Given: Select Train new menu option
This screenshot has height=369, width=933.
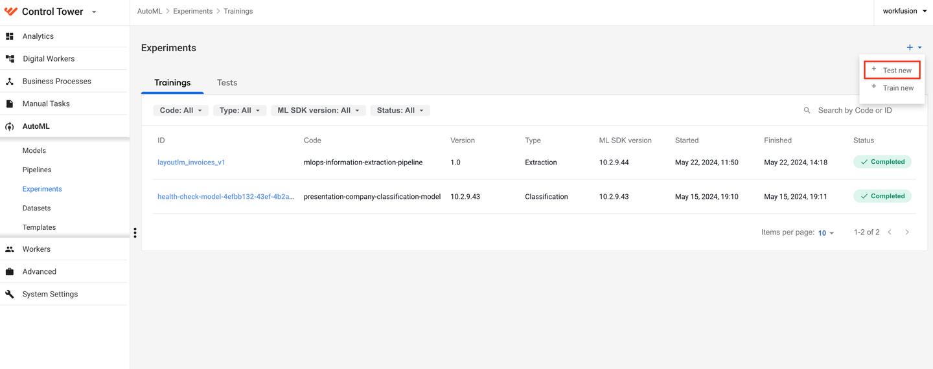Looking at the screenshot, I should [892, 88].
